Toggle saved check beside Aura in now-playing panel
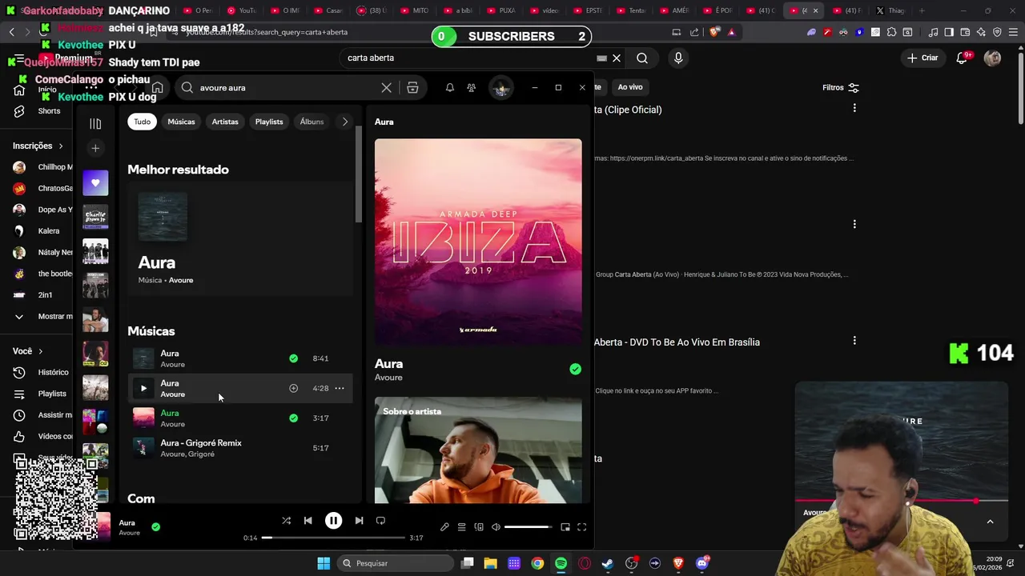 575,369
